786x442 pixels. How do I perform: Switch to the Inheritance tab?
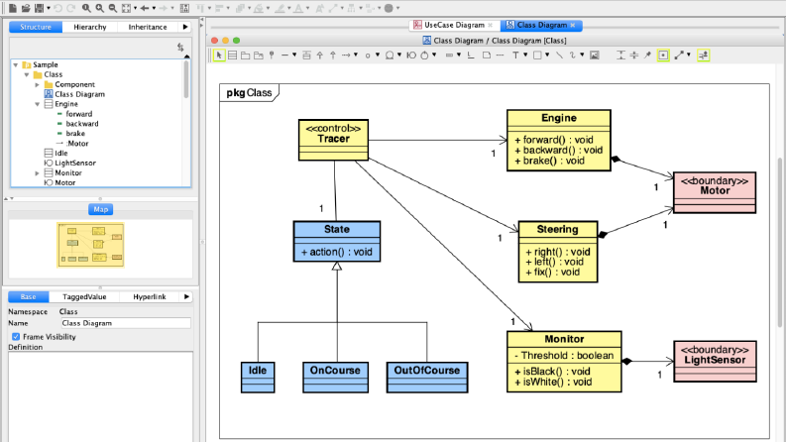(148, 27)
